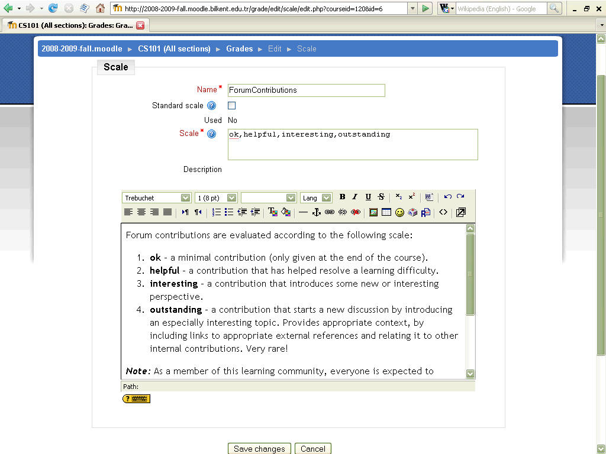This screenshot has height=454, width=606.
Task: Open the font color picker
Action: [273, 212]
